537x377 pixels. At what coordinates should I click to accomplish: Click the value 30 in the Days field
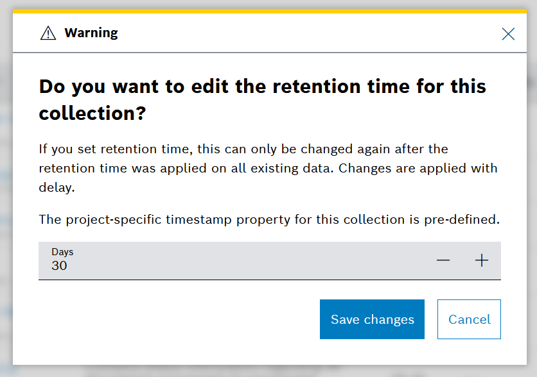[x=59, y=266]
